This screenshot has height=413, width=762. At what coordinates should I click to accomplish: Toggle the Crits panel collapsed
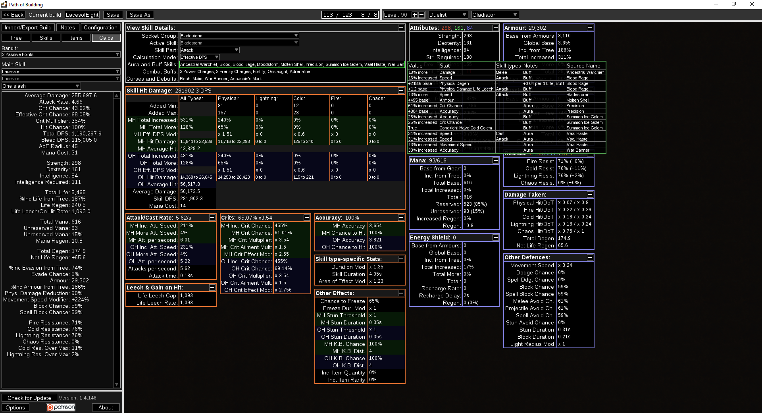pyautogui.click(x=307, y=218)
